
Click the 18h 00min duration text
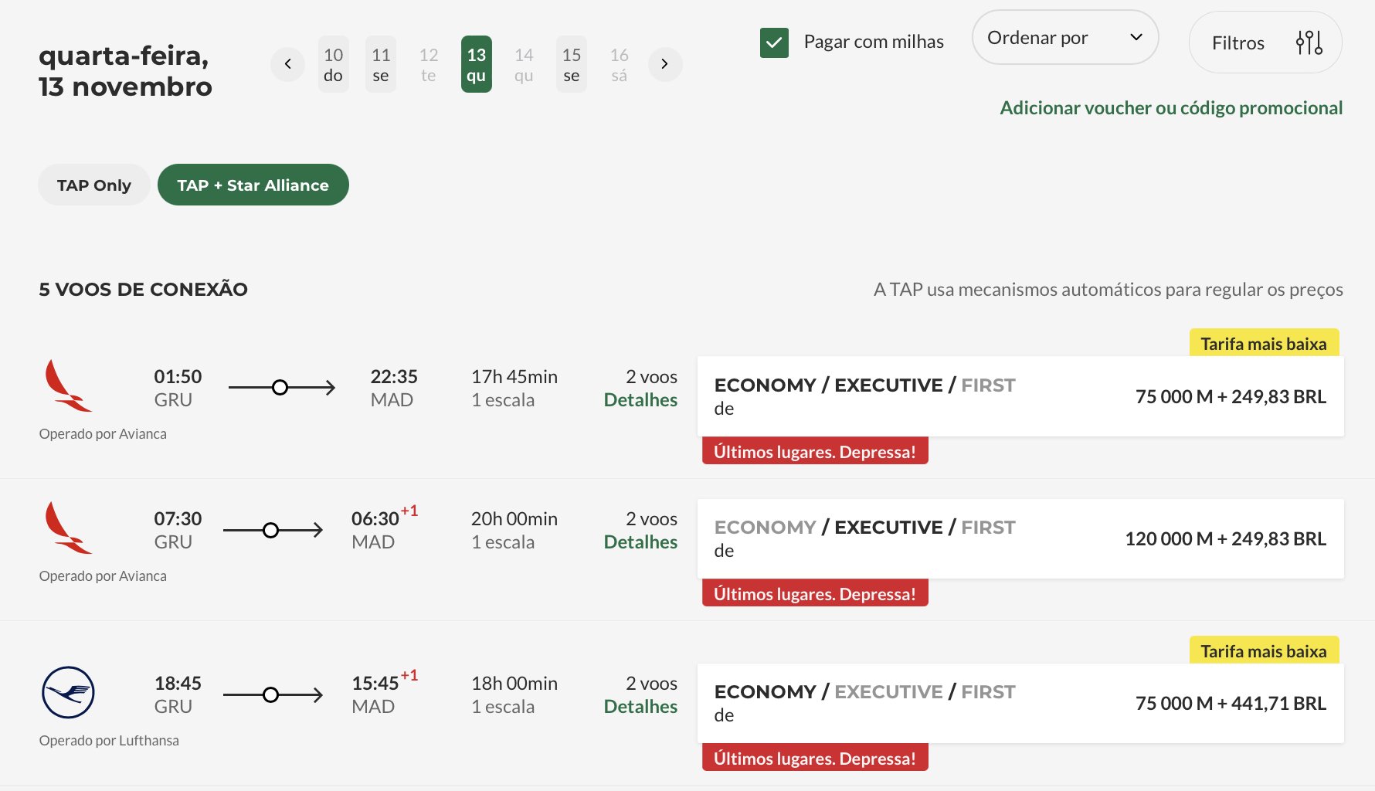click(514, 684)
